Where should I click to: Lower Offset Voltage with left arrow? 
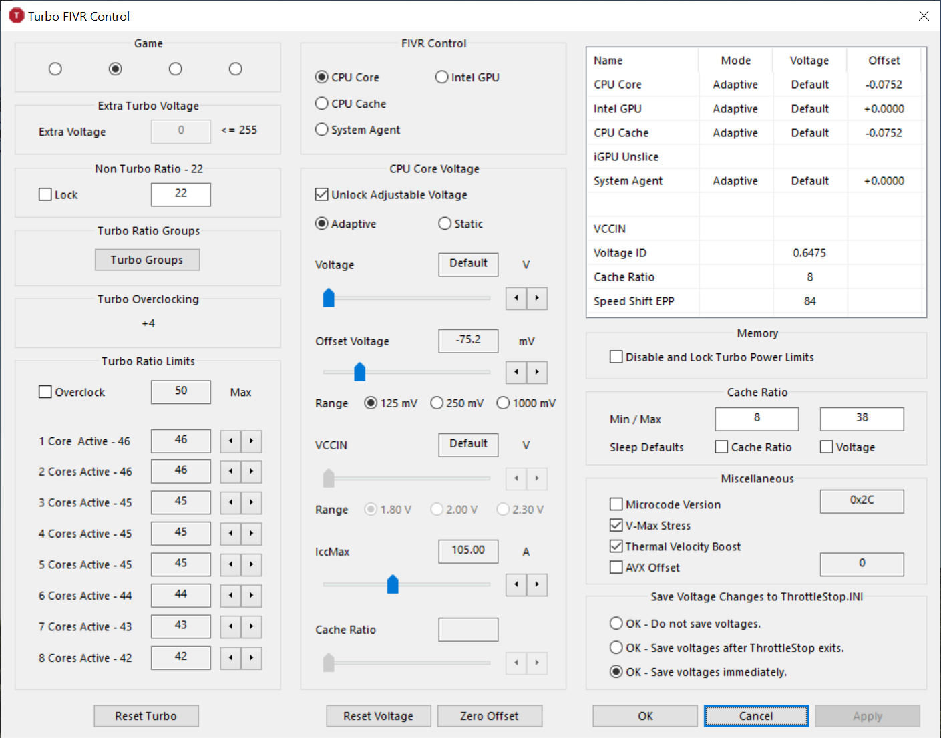516,372
